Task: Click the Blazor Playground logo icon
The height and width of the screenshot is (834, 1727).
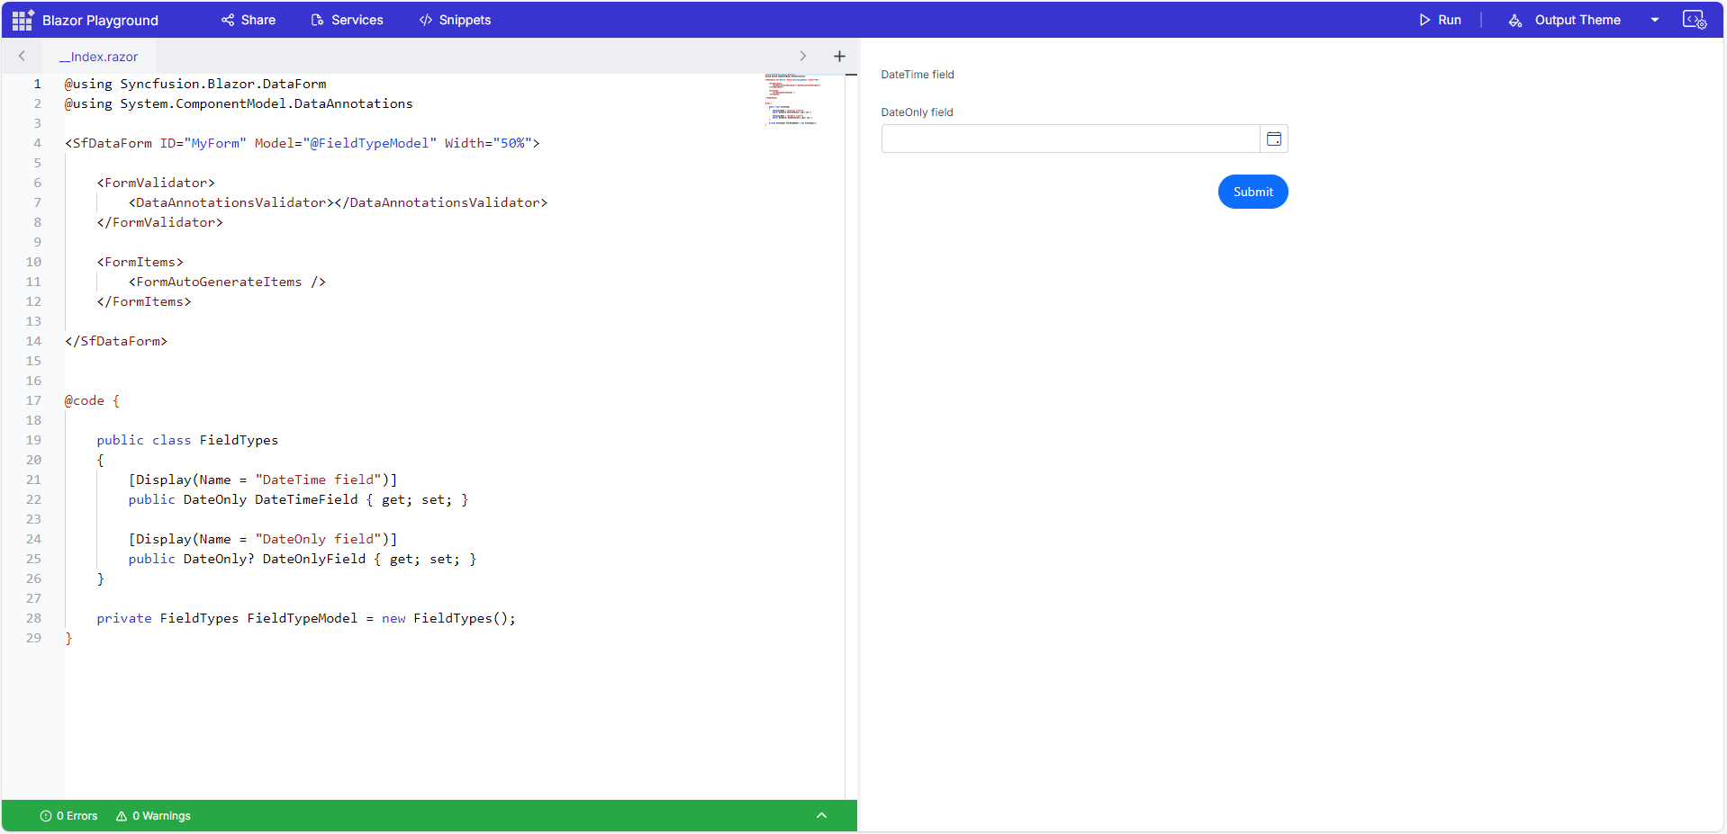Action: 23,20
